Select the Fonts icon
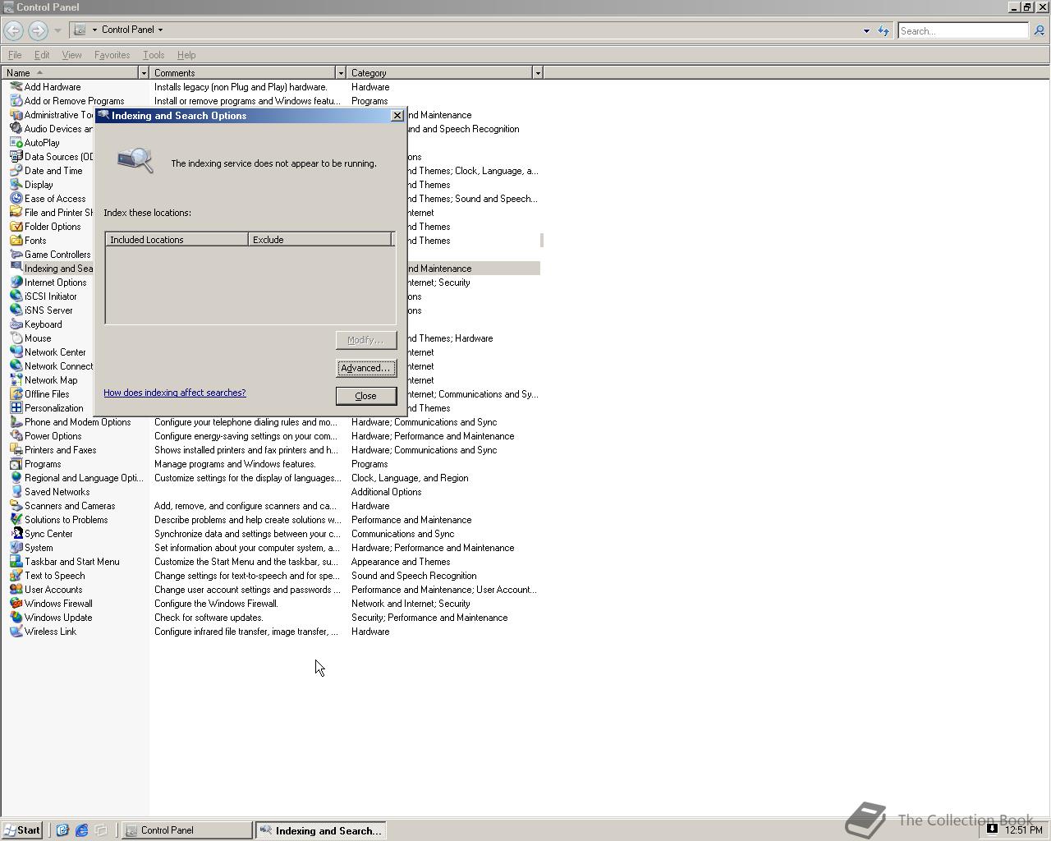 click(x=16, y=241)
